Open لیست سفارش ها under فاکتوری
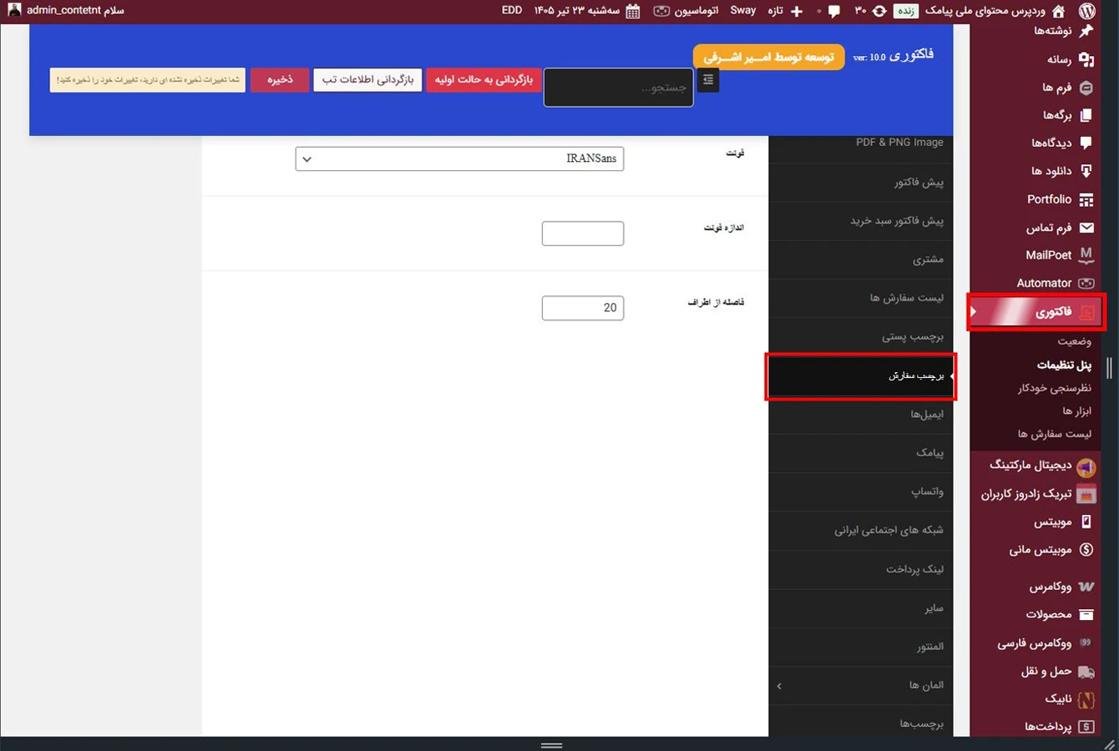 pos(1055,434)
